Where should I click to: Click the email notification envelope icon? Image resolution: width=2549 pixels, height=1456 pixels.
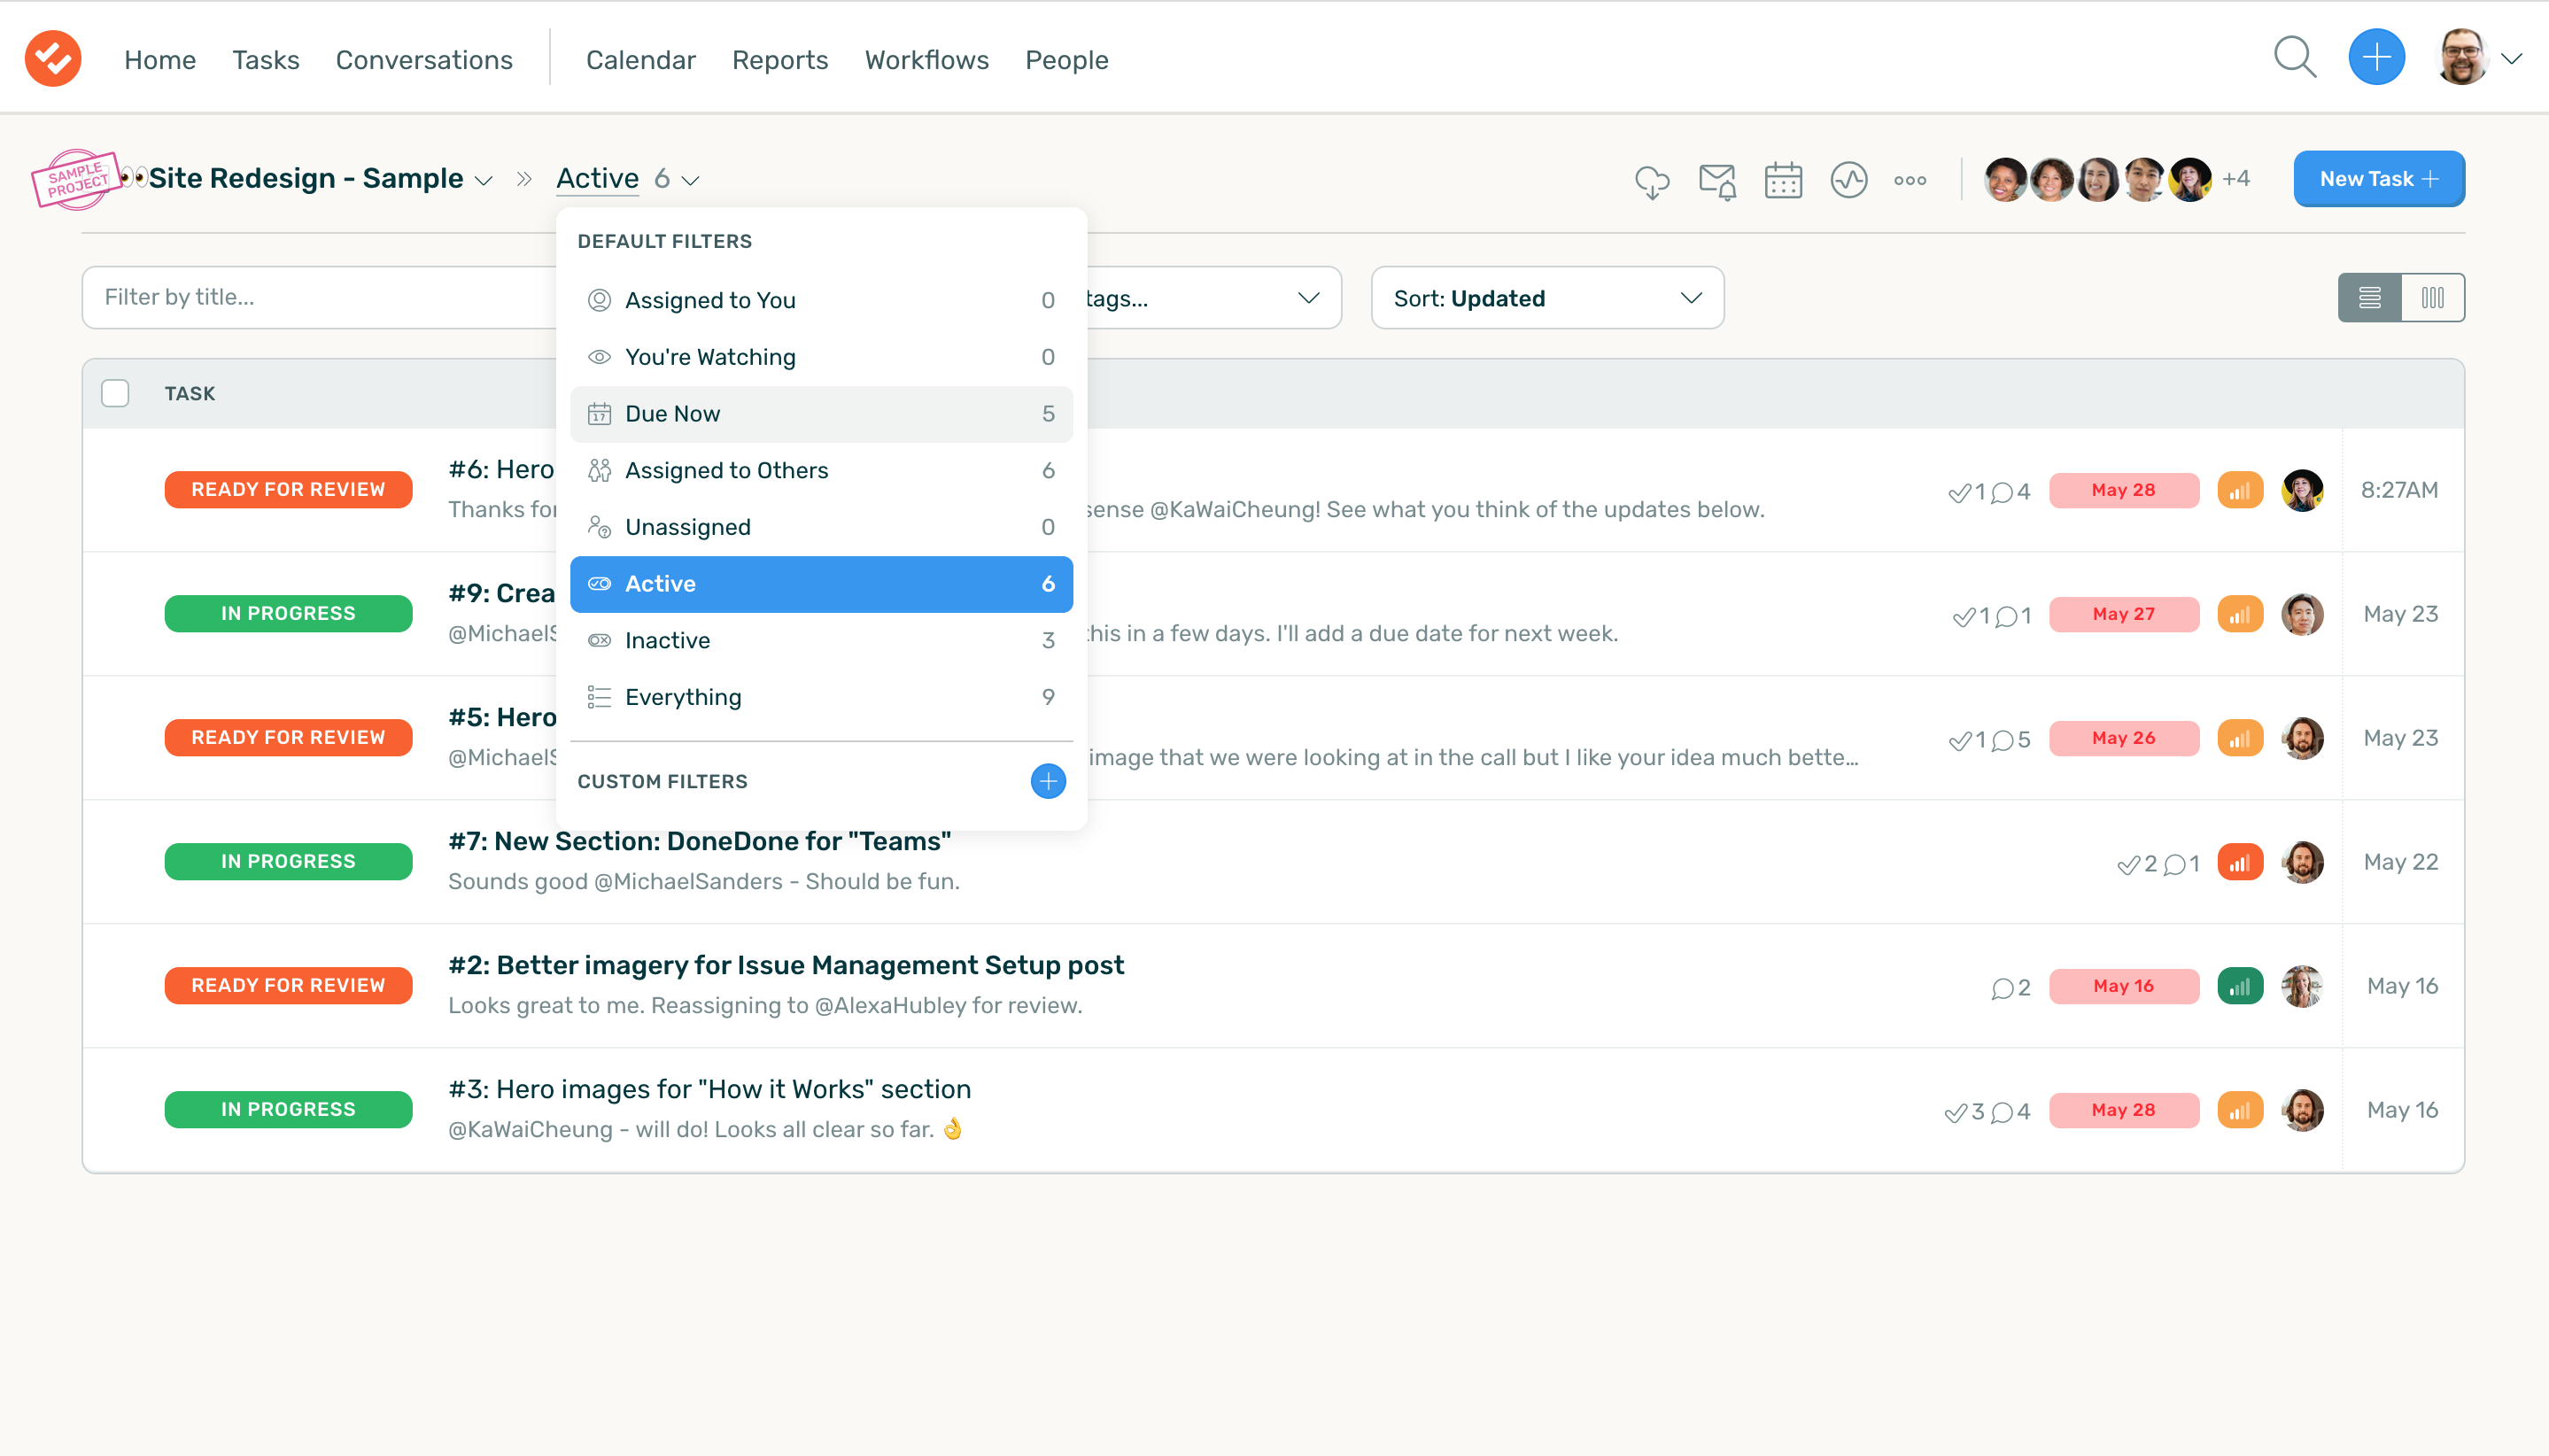click(1717, 181)
